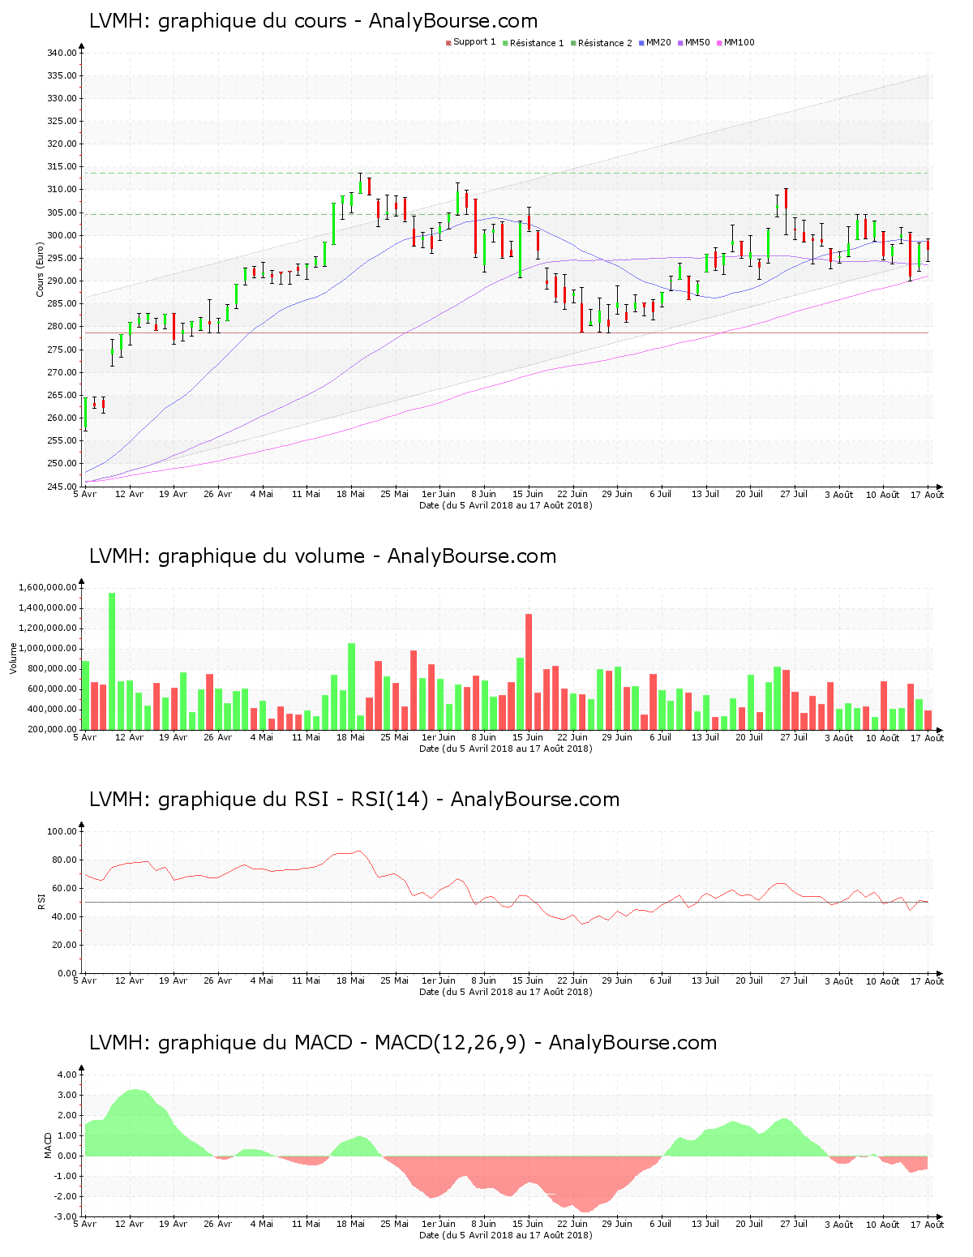Viewport: 973px width, 1257px height.
Task: Click the 4.00 MACD axis label
Action: click(x=68, y=1075)
